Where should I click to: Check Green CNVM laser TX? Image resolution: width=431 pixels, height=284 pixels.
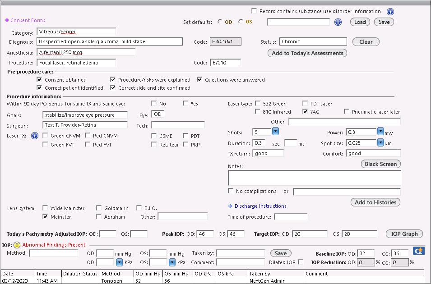tap(45, 135)
